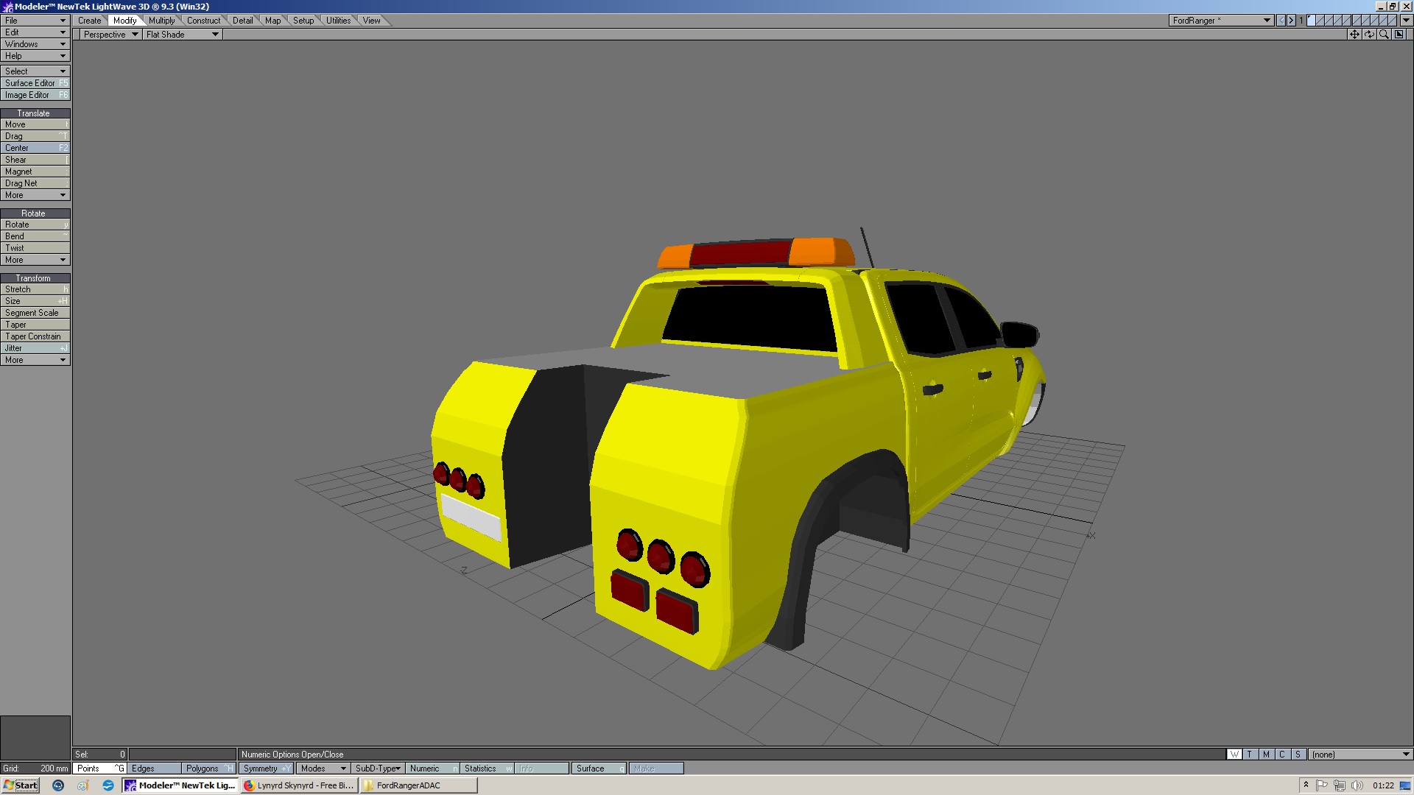
Task: Switch to the Multiply tab
Action: click(x=162, y=21)
